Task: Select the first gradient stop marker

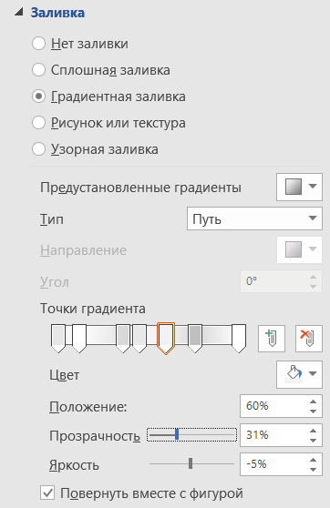Action: click(x=58, y=339)
